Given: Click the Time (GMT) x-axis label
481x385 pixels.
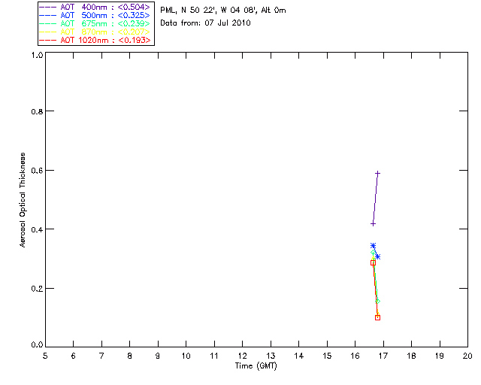Looking at the screenshot, I should click(x=256, y=366).
